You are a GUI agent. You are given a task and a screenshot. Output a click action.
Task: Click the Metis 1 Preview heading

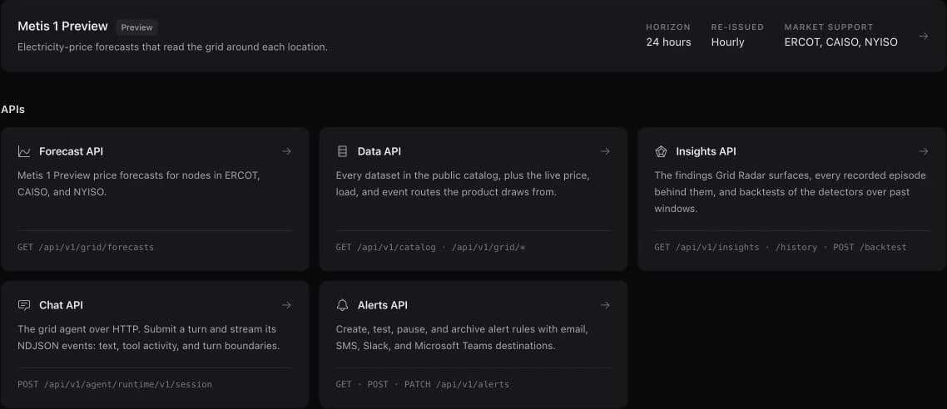[x=62, y=27]
